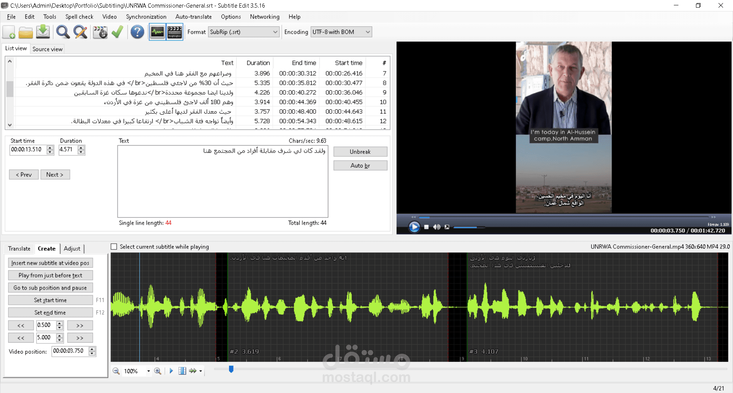The image size is (733, 393).
Task: Click the video volume slider
Action: point(469,227)
